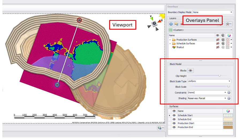The image size is (240, 139).
Task: Hide the Schedule End surface
Action: (x=174, y=119)
